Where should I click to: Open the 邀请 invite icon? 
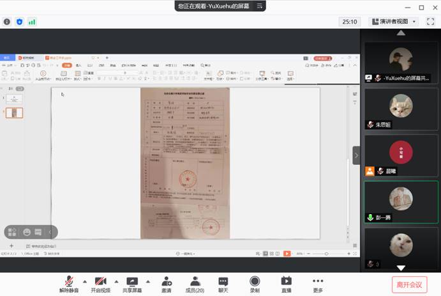(x=167, y=283)
